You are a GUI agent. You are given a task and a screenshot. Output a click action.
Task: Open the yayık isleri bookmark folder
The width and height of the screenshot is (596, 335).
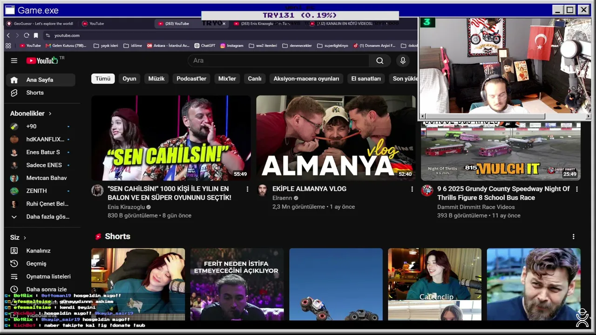point(106,46)
